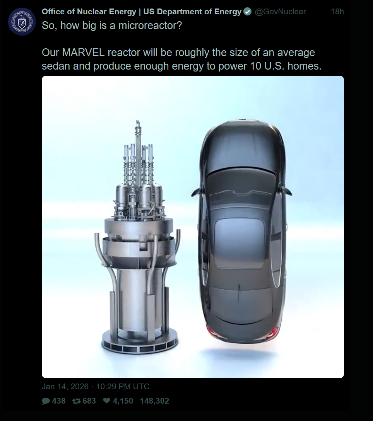Click the 10:29 PM UTC time text
The image size is (373, 421).
[x=123, y=387]
